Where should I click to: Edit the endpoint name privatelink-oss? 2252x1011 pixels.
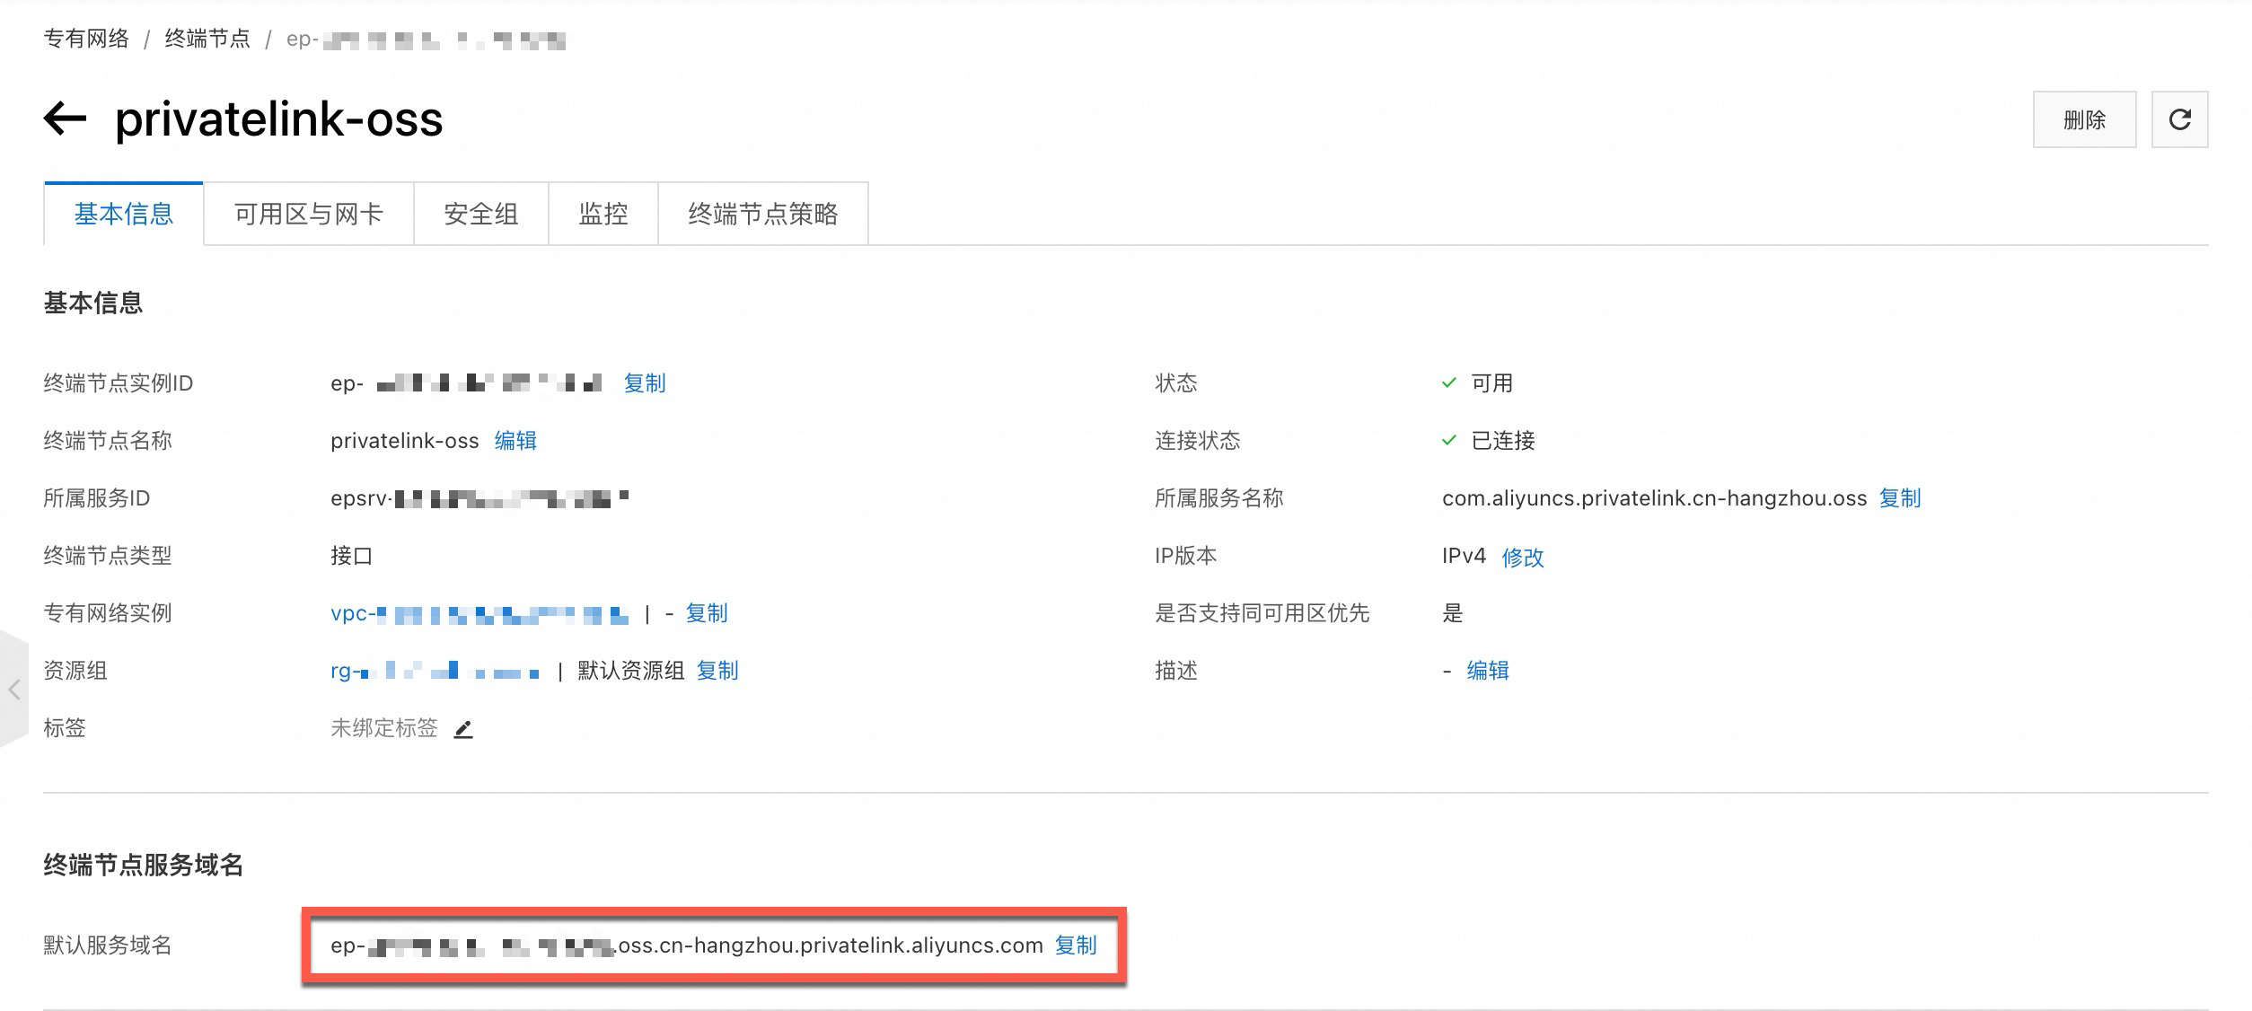click(x=515, y=441)
